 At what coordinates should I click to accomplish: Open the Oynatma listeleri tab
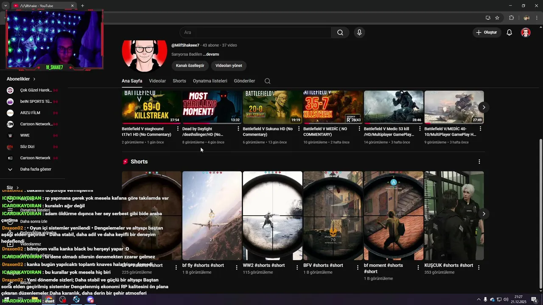tap(210, 81)
